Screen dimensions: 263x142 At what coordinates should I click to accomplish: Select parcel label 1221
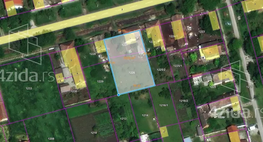click(213, 87)
